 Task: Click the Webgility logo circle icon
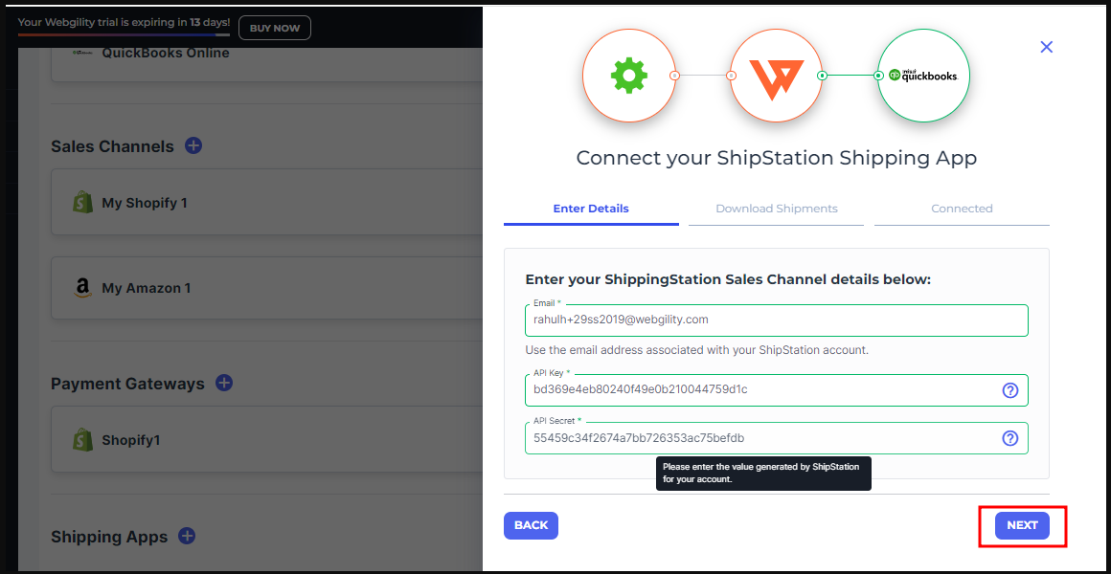(x=776, y=76)
